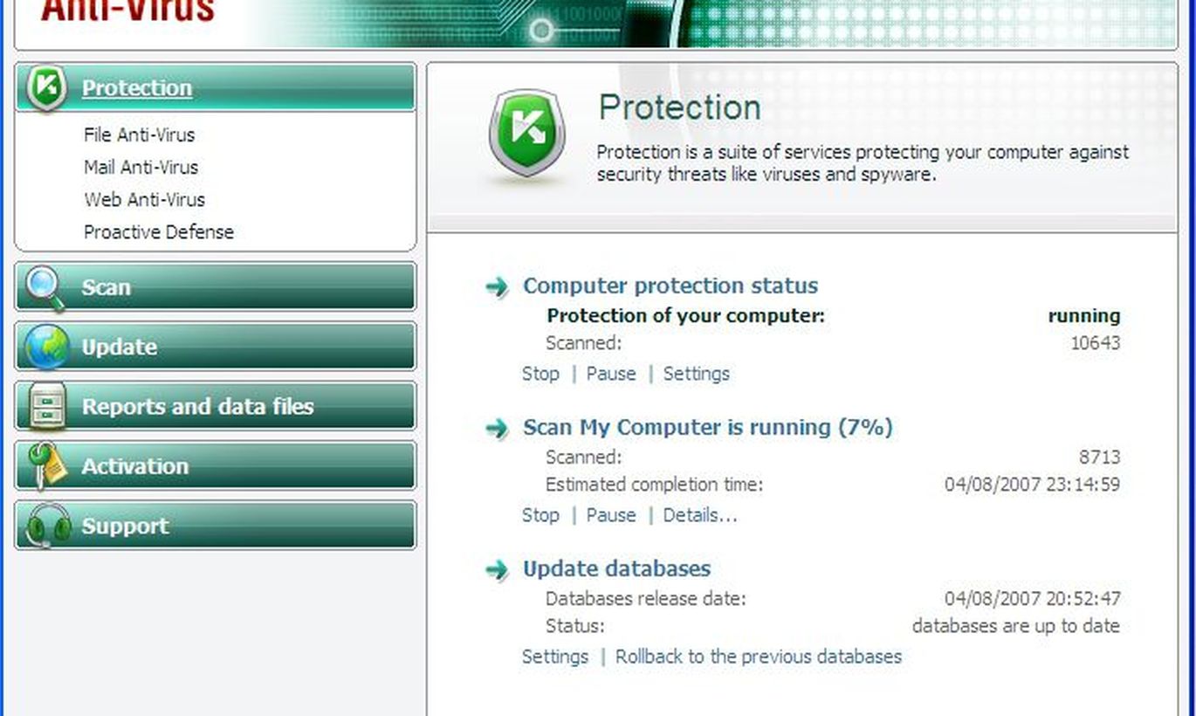
Task: Click the Support headset icon
Action: coord(47,526)
